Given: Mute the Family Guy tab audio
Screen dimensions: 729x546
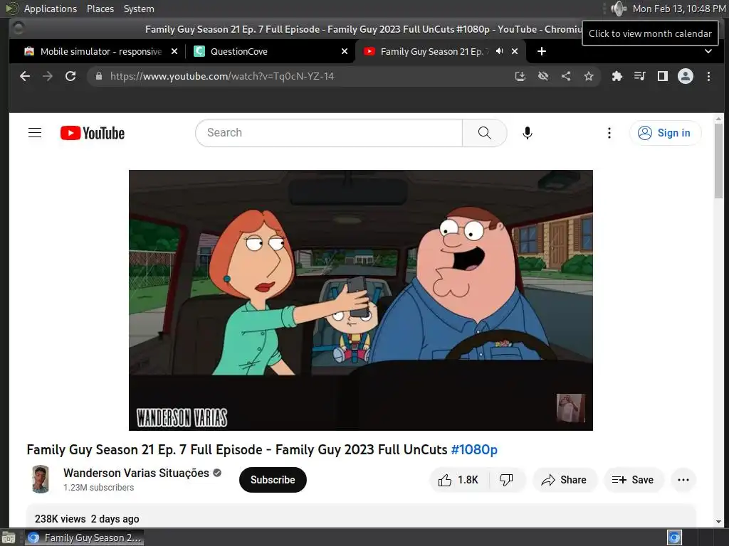Looking at the screenshot, I should pyautogui.click(x=499, y=51).
